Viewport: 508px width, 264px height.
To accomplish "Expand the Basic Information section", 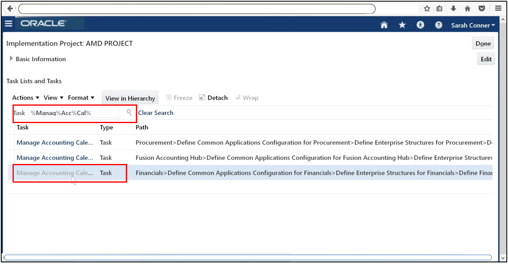I will 11,59.
